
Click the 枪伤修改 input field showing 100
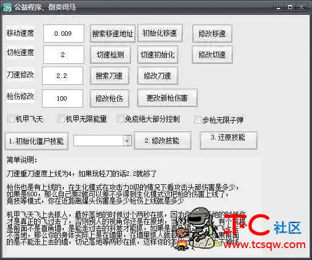tap(62, 98)
